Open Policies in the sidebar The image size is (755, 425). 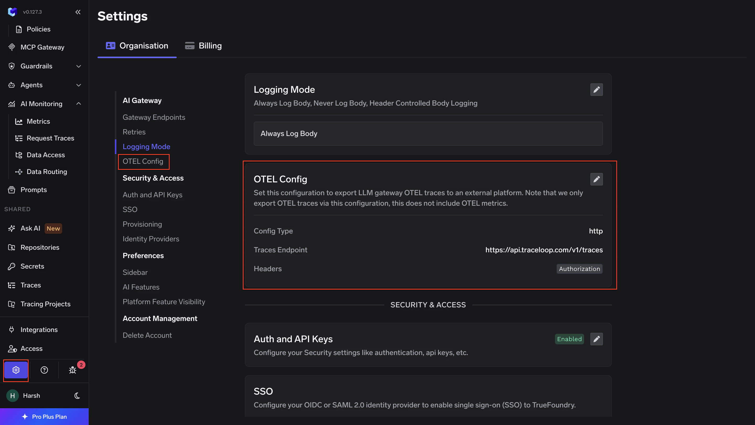(38, 29)
